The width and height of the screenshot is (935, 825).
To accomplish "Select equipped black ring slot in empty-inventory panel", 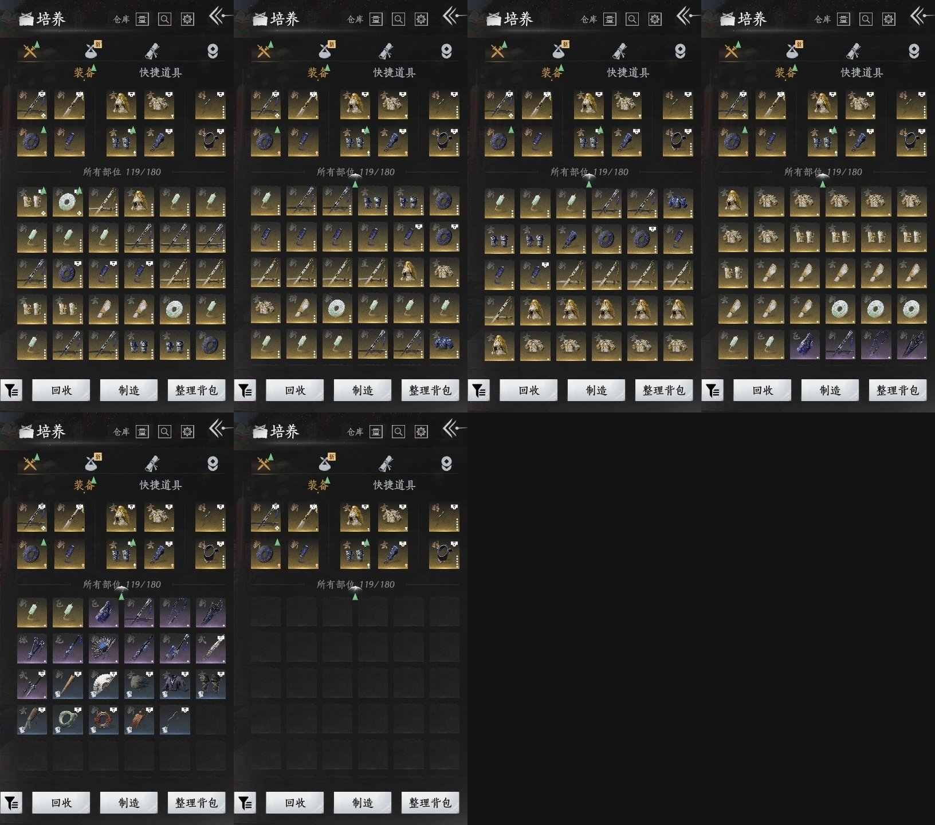I will pyautogui.click(x=444, y=554).
